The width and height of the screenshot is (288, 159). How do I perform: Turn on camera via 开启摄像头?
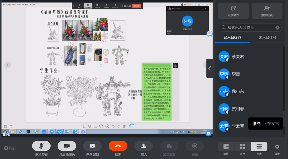(x=67, y=146)
